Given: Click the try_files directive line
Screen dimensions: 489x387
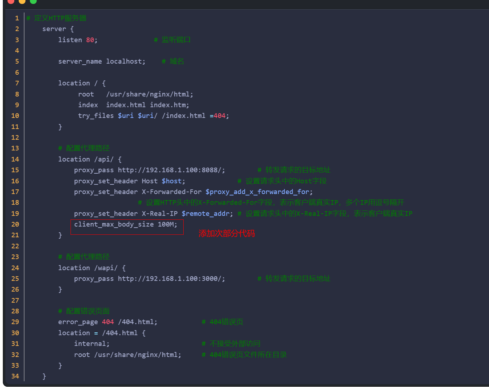Looking at the screenshot, I should (x=154, y=116).
